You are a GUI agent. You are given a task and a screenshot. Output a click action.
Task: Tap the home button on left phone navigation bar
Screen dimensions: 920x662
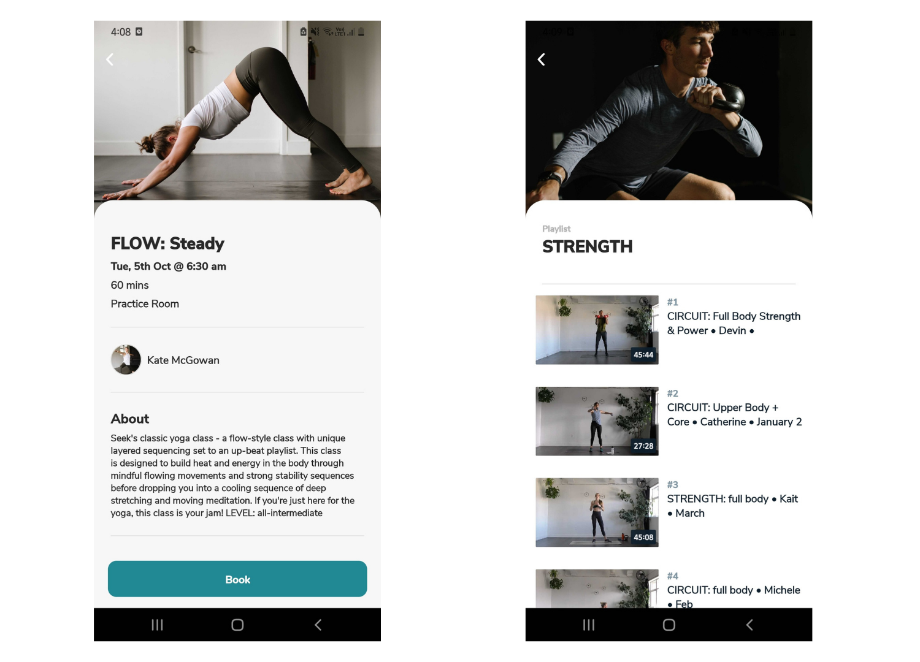point(237,625)
